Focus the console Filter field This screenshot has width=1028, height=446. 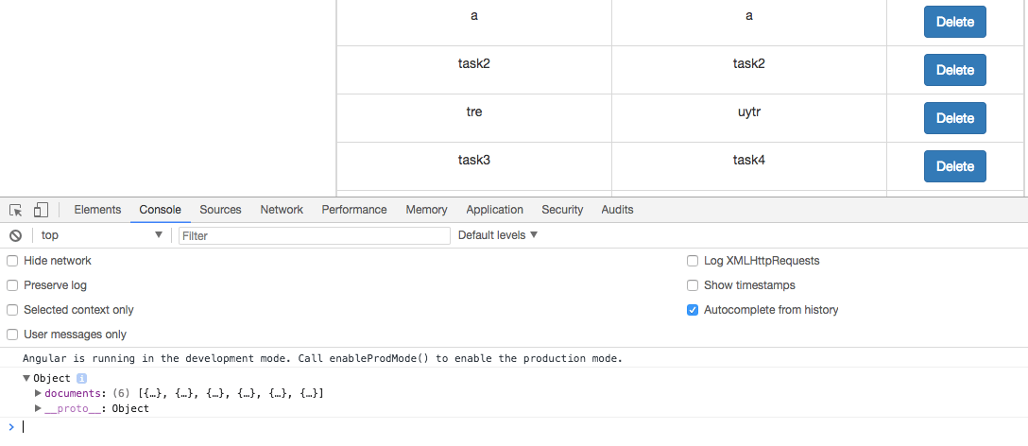[314, 235]
